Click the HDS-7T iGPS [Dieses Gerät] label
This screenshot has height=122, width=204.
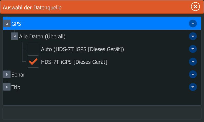(74, 62)
